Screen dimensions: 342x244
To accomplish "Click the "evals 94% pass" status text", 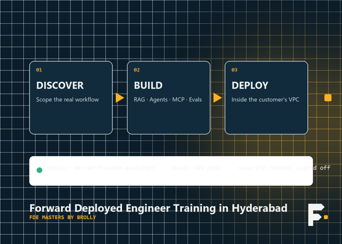I will pyautogui.click(x=197, y=168).
